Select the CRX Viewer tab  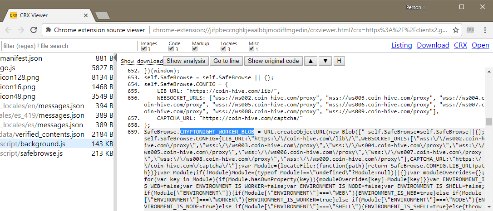(49, 15)
